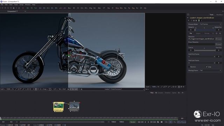Open the right viewer SubV dropdown
This screenshot has width=224, height=126.
[148, 87]
